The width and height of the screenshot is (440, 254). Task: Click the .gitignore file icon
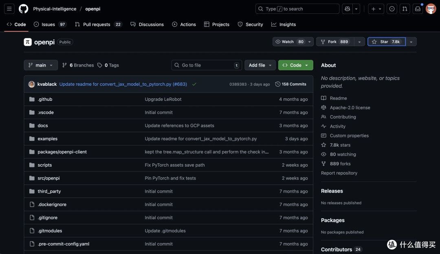coord(32,217)
